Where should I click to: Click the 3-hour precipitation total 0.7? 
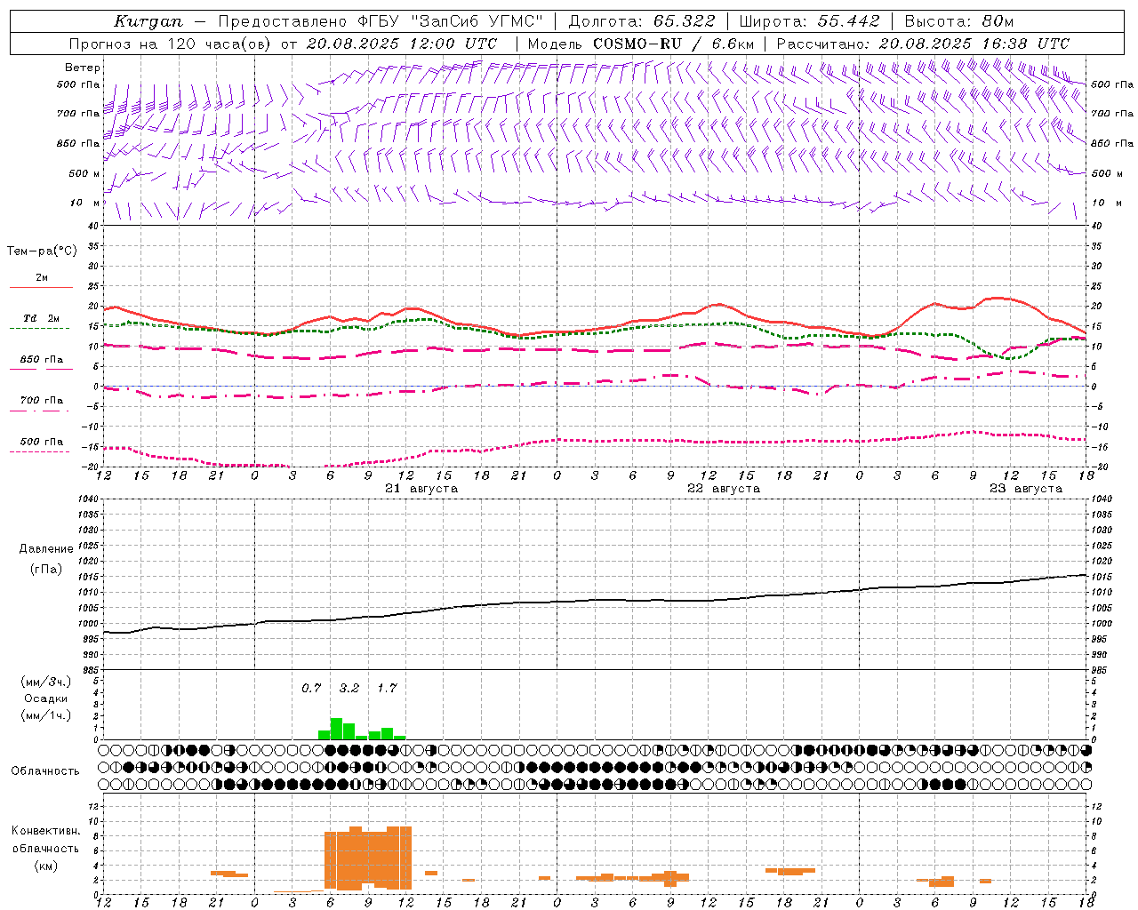tap(311, 689)
